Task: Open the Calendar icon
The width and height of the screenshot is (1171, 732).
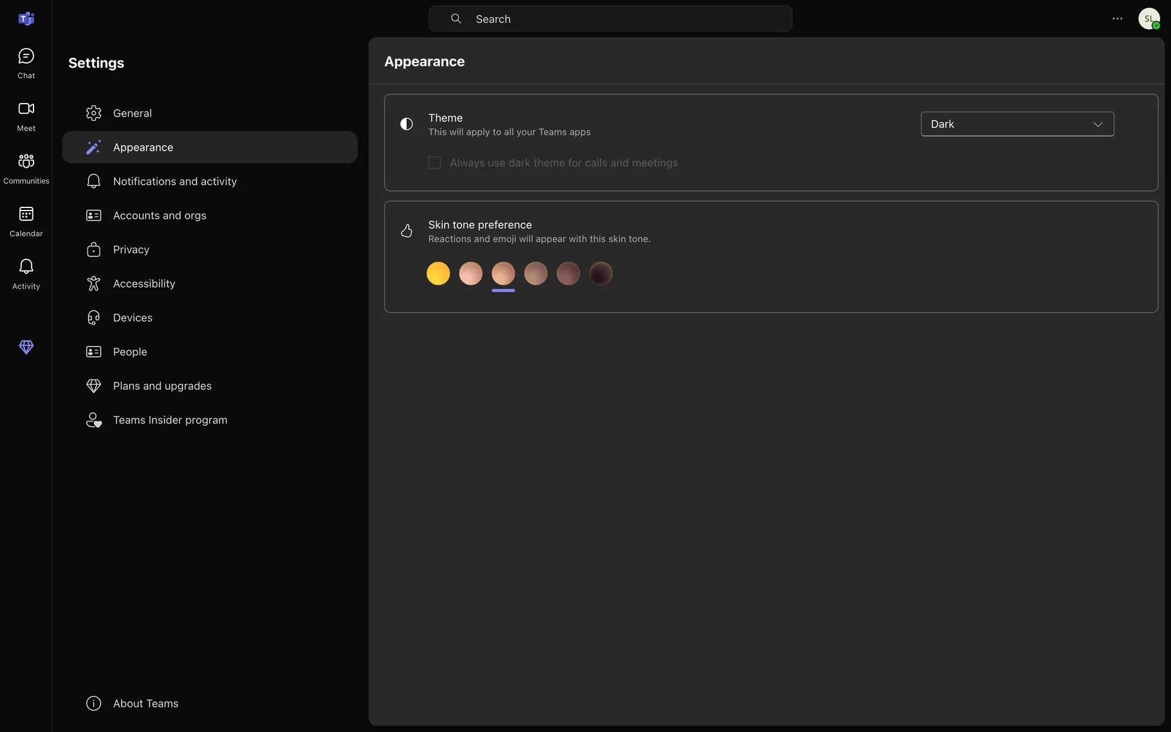Action: pyautogui.click(x=26, y=221)
